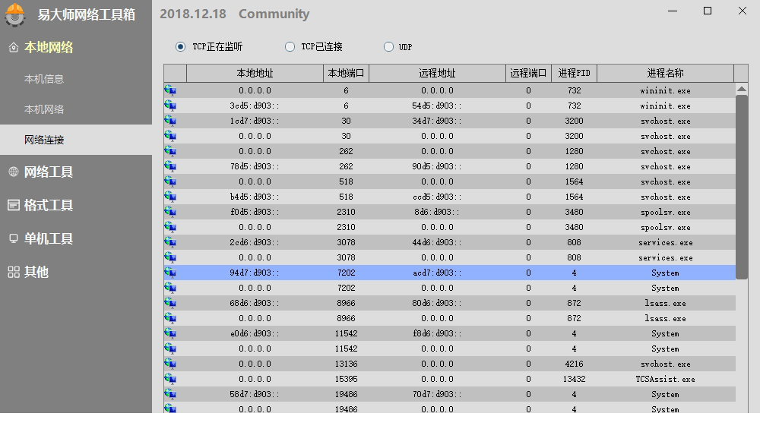Click PID 13432 cell
760x429 pixels.
pos(574,379)
